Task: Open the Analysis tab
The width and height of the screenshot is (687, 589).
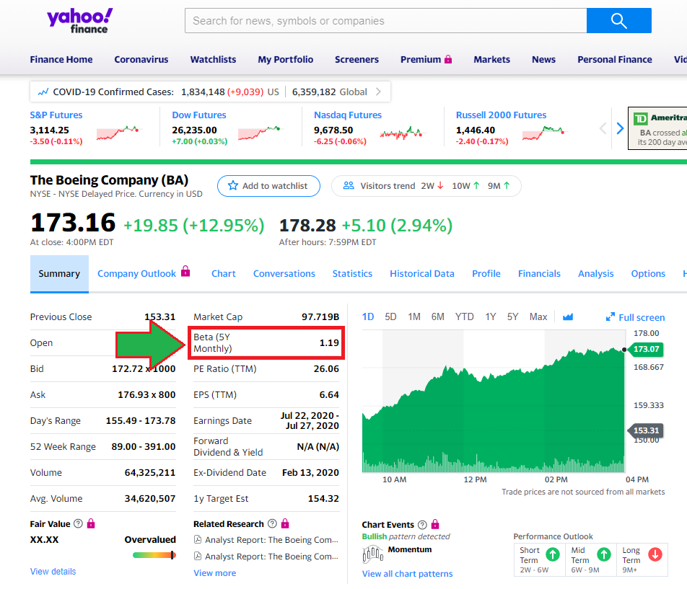Action: [x=595, y=273]
